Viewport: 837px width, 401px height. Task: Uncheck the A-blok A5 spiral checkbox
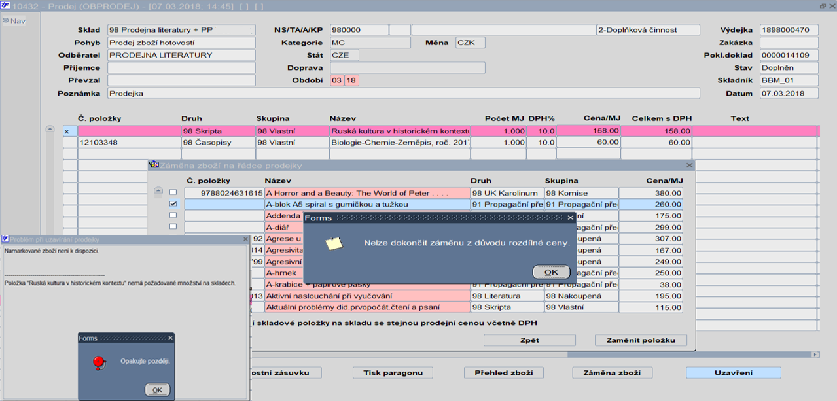pos(173,204)
